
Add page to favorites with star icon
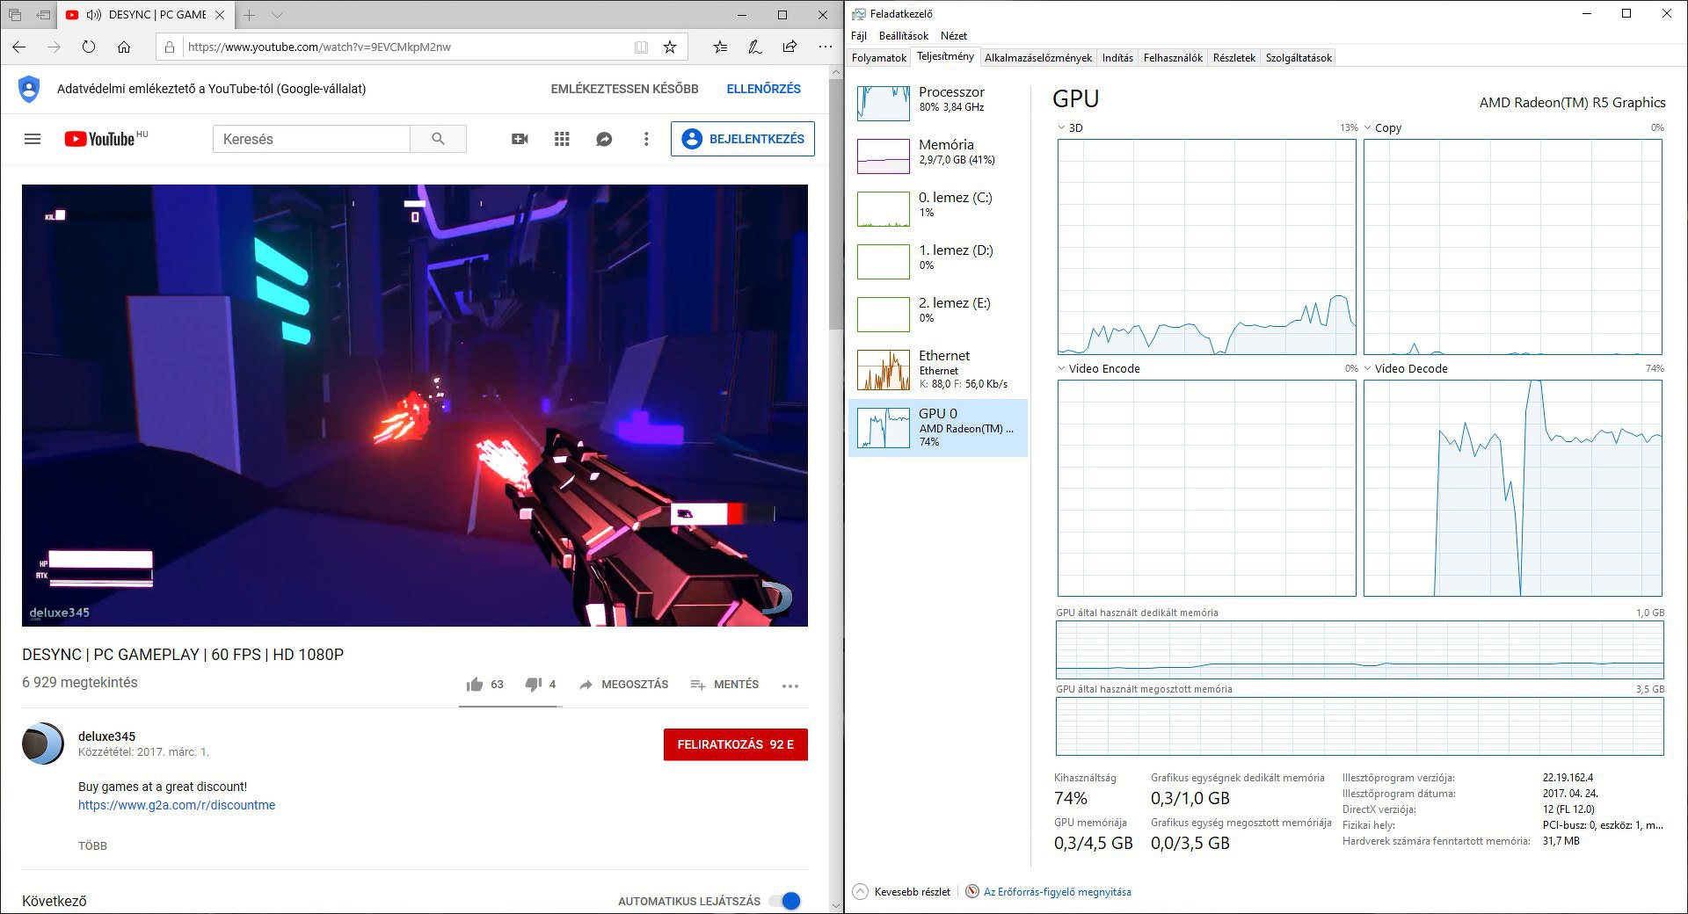pyautogui.click(x=670, y=47)
